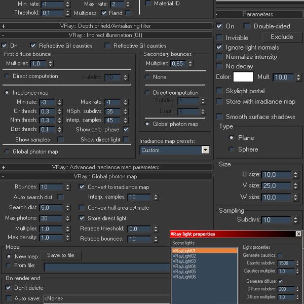Viewport: 304px width, 304px height.
Task: Open the Irradiance map presets dropdown
Action: tap(205, 150)
